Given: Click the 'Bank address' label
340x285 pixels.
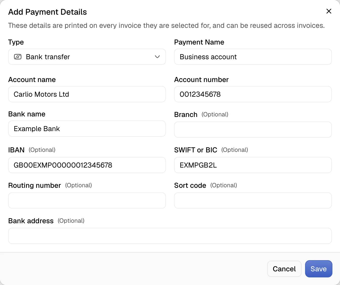Looking at the screenshot, I should pyautogui.click(x=31, y=221).
